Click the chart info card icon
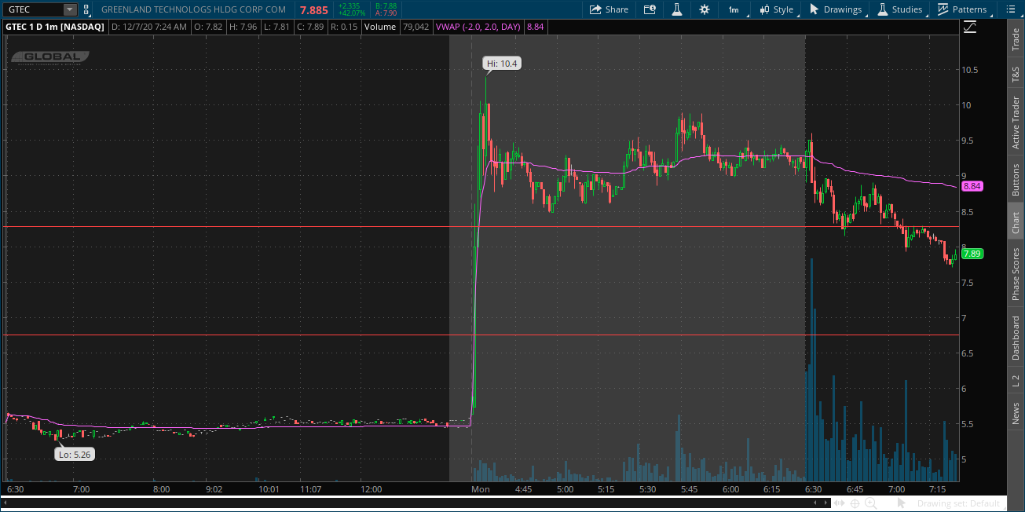Screen dimensions: 1025x512 [x=650, y=9]
